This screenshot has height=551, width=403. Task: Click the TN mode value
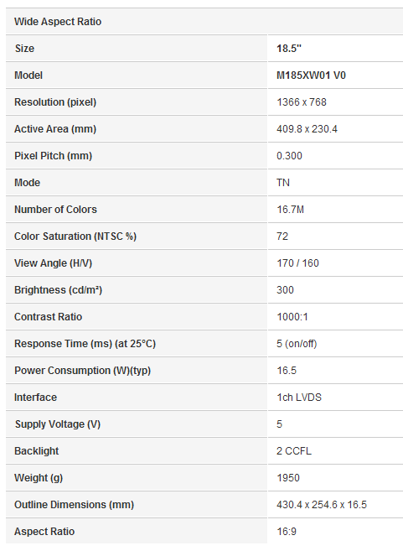click(x=283, y=183)
